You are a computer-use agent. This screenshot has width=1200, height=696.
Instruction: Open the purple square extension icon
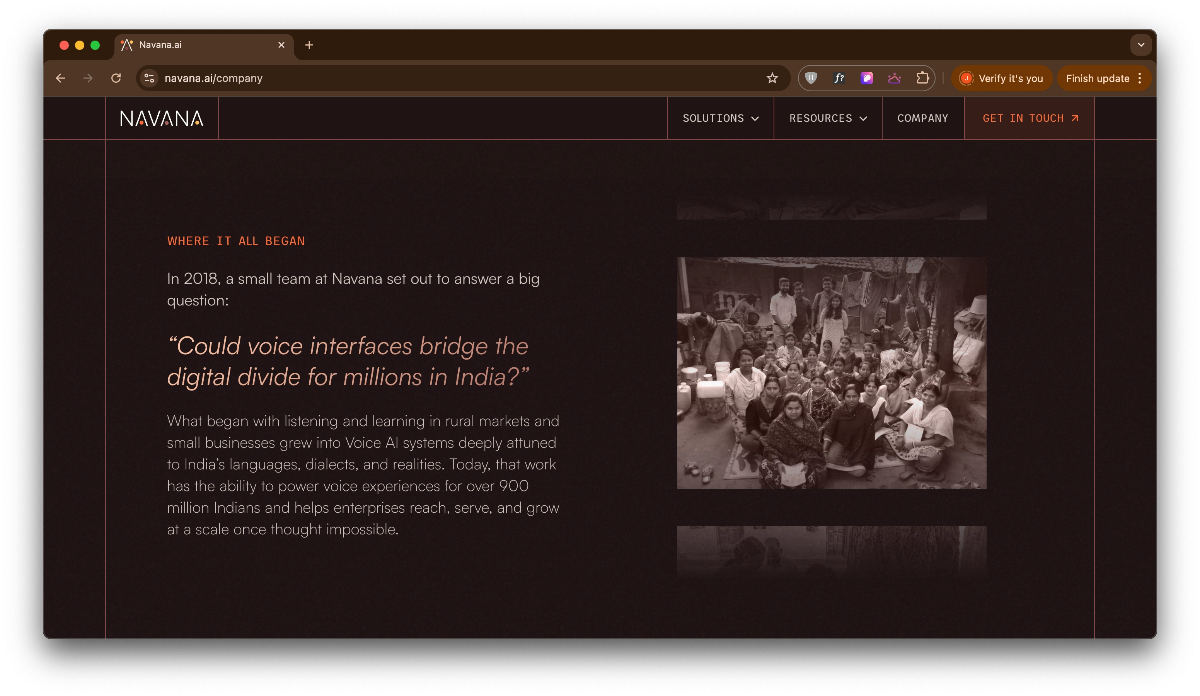pyautogui.click(x=867, y=78)
